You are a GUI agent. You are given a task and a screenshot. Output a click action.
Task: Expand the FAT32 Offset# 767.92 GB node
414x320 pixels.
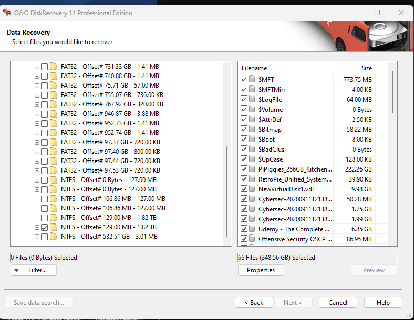coord(37,104)
